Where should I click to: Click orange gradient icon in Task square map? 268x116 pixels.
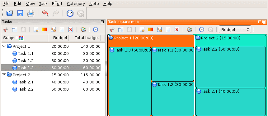[x=151, y=30]
